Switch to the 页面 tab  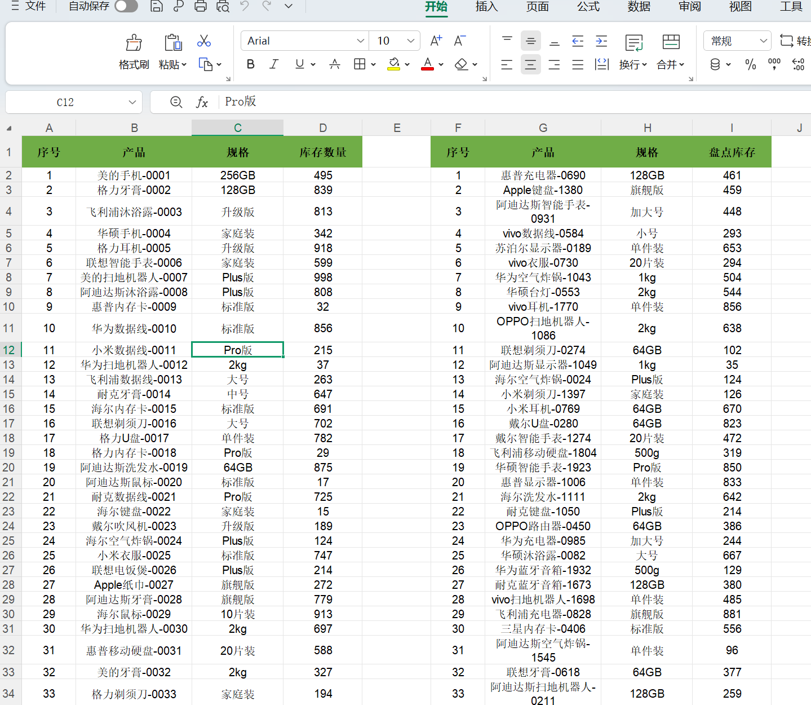click(537, 7)
